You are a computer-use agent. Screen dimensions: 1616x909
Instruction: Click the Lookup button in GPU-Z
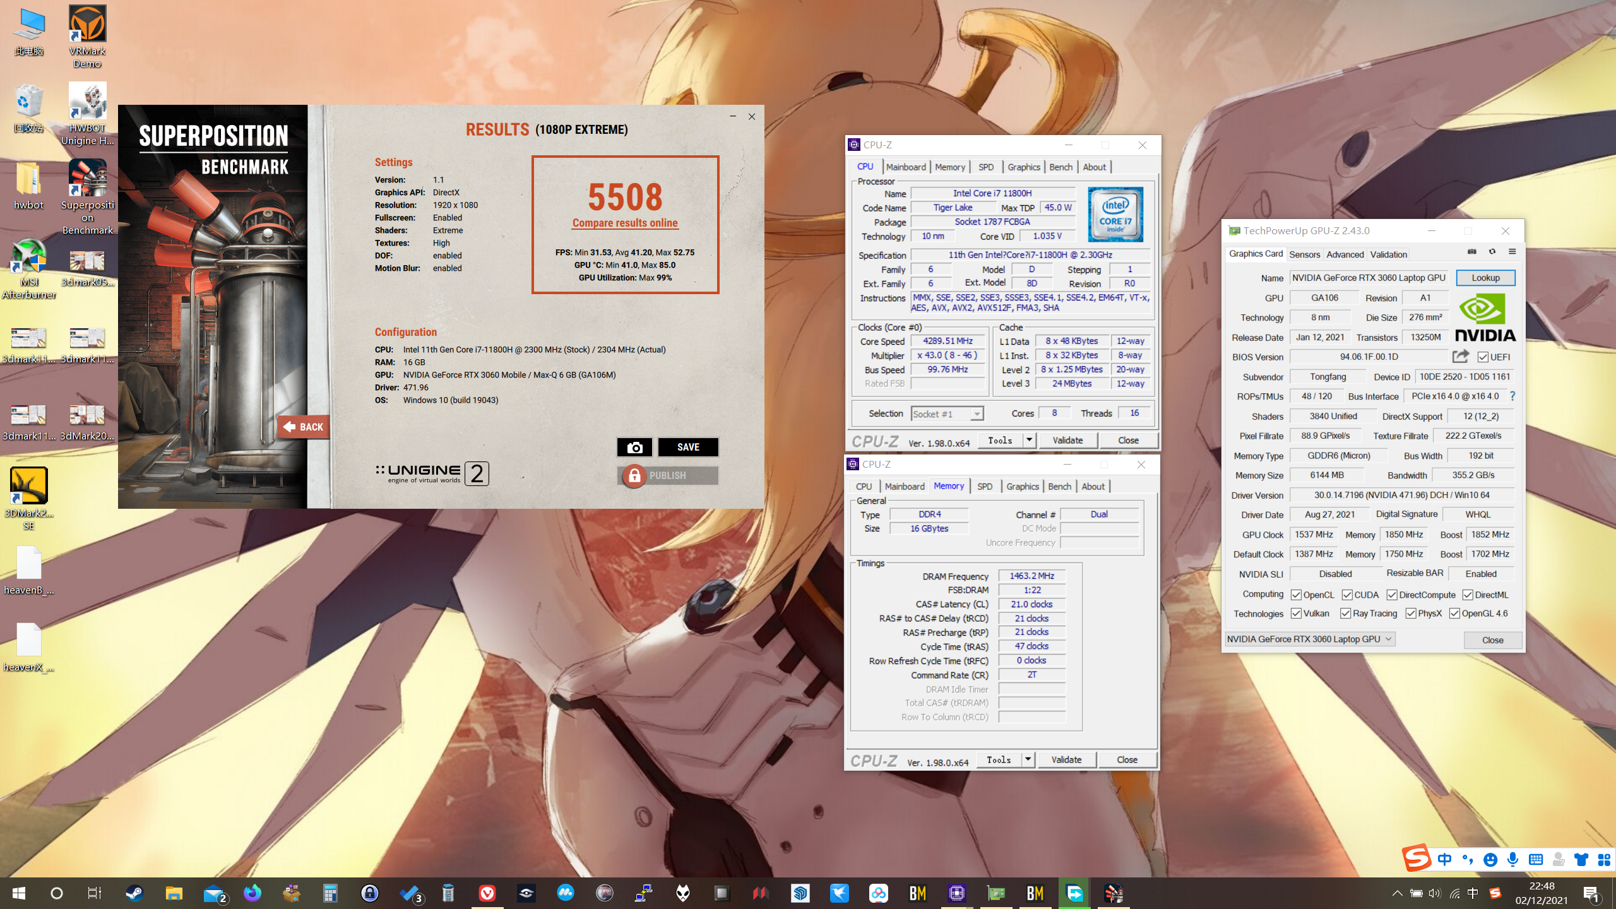tap(1485, 278)
